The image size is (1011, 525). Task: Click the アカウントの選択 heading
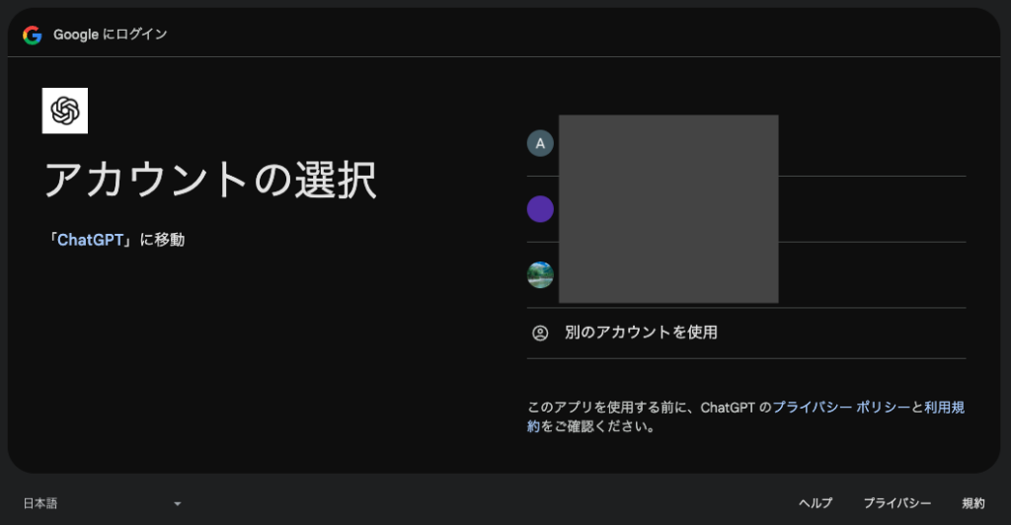click(210, 180)
